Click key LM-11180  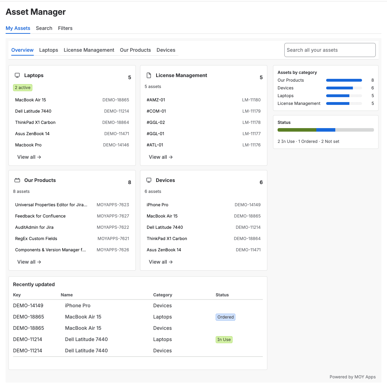click(251, 100)
